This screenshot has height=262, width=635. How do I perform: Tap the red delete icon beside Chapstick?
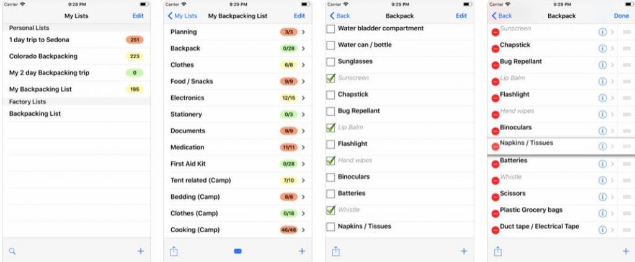495,48
